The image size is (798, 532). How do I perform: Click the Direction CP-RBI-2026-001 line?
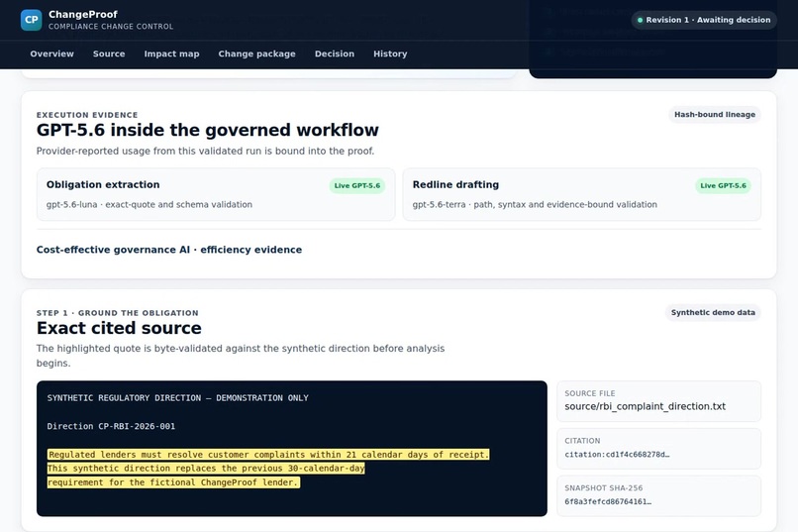point(111,426)
